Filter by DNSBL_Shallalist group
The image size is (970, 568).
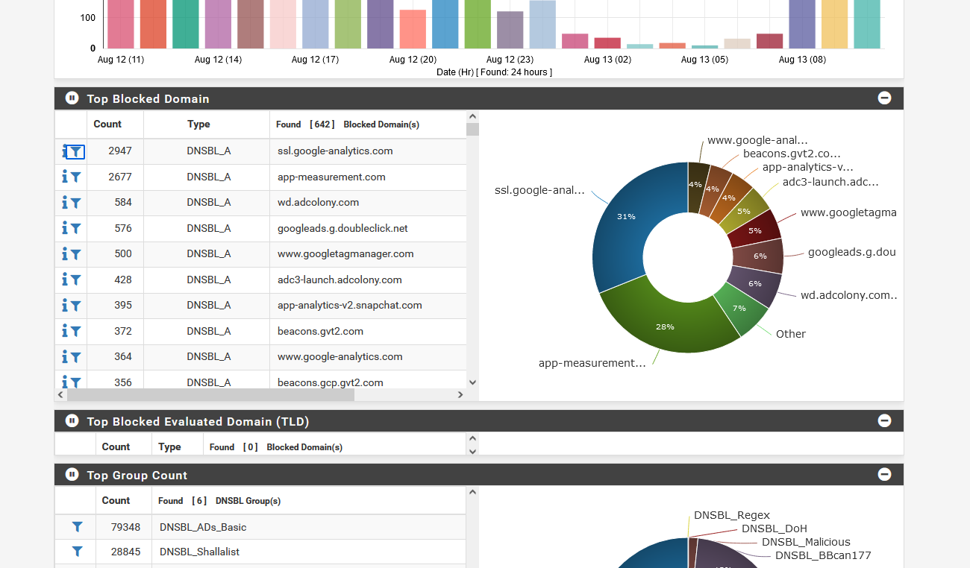coord(77,552)
